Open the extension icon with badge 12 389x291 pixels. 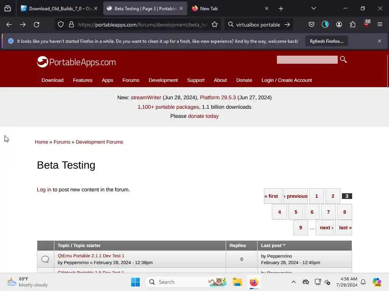coord(367,24)
